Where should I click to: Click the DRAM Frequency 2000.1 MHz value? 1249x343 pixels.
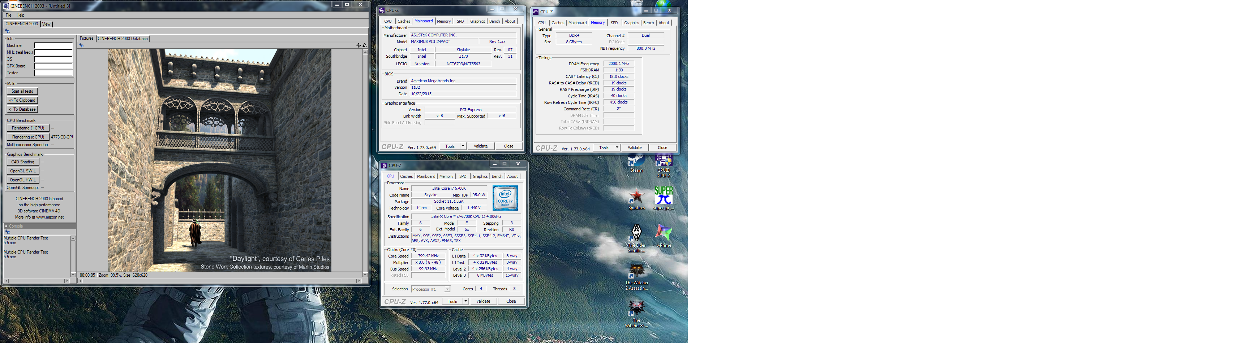coord(619,64)
